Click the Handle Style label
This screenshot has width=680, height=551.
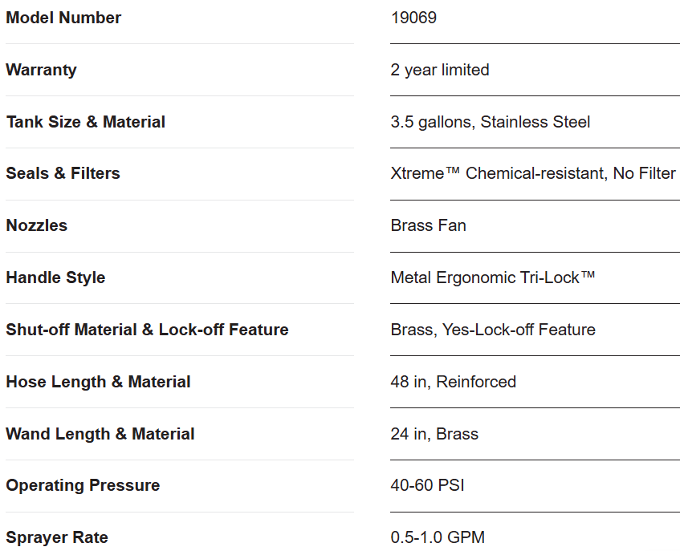(55, 278)
